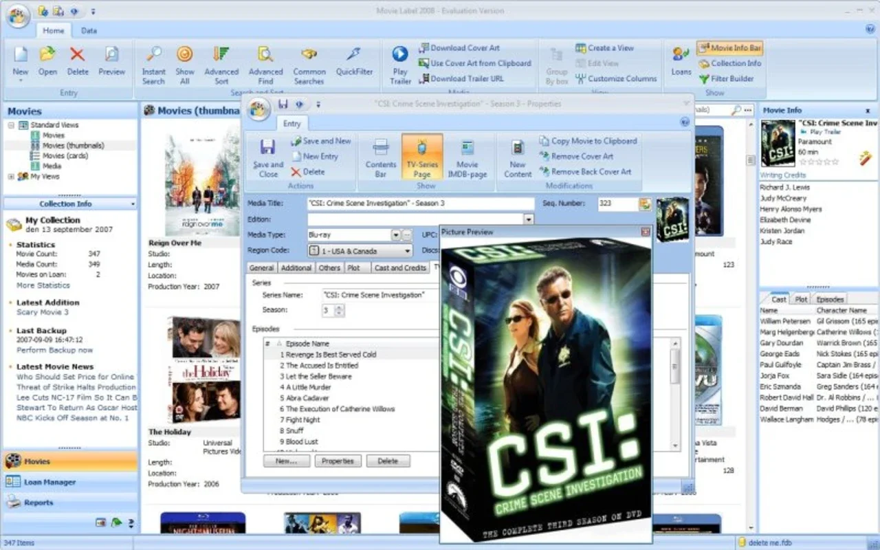
Task: Toggle the Contents Bar
Action: pos(381,157)
